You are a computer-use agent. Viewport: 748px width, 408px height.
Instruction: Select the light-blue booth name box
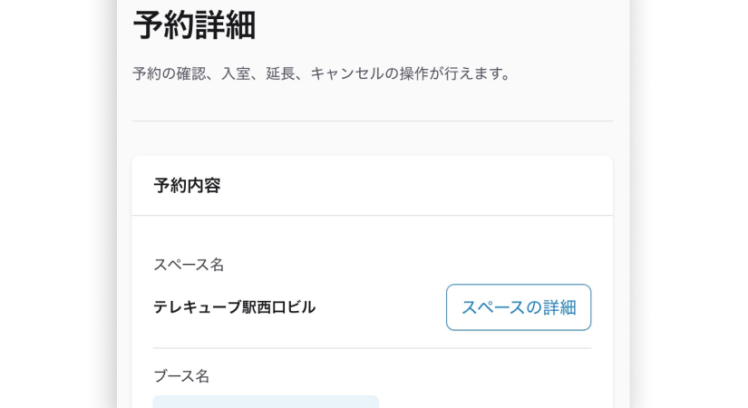pos(266,402)
